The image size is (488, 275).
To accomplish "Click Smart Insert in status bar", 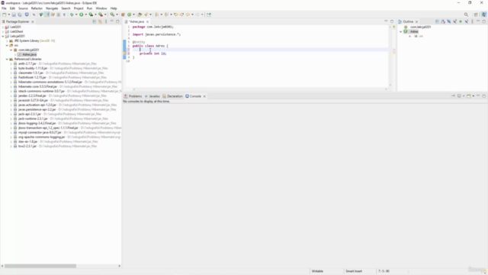I will coord(354,271).
